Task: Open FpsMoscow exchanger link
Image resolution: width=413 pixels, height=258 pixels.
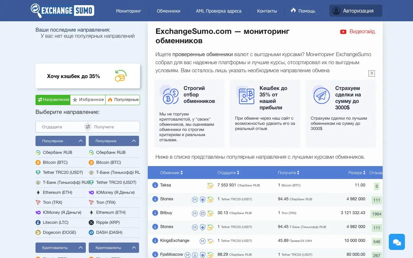Action: click(172, 254)
